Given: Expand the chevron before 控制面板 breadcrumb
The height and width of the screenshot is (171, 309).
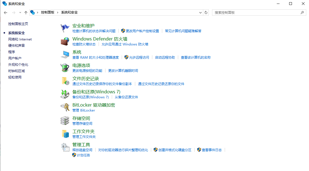Looking at the screenshot, I should [37, 12].
